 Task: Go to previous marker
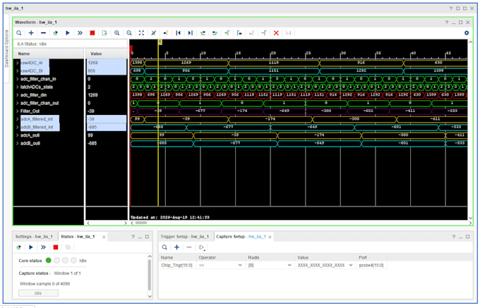tap(239, 33)
